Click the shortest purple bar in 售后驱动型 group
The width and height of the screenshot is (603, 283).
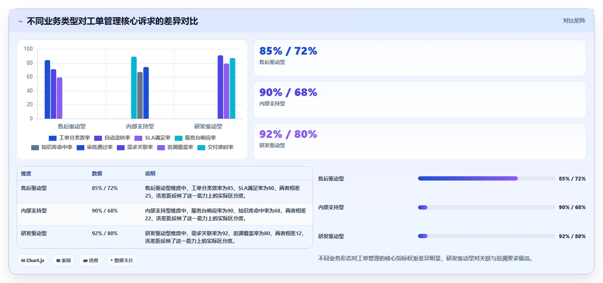pos(60,98)
